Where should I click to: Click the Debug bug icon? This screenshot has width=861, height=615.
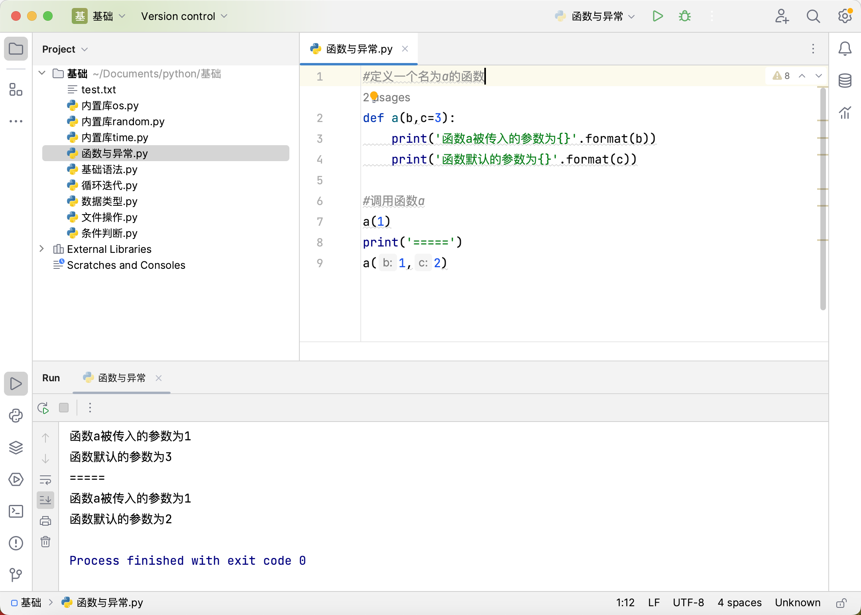coord(685,16)
